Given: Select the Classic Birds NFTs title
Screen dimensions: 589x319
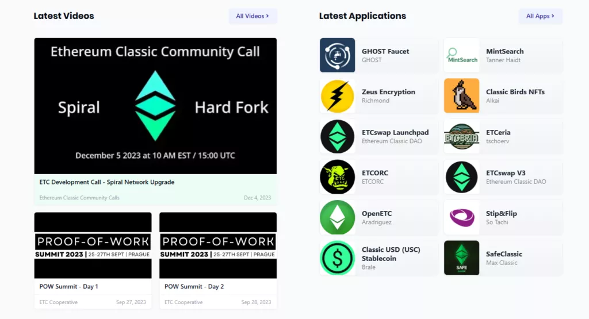Looking at the screenshot, I should point(515,92).
